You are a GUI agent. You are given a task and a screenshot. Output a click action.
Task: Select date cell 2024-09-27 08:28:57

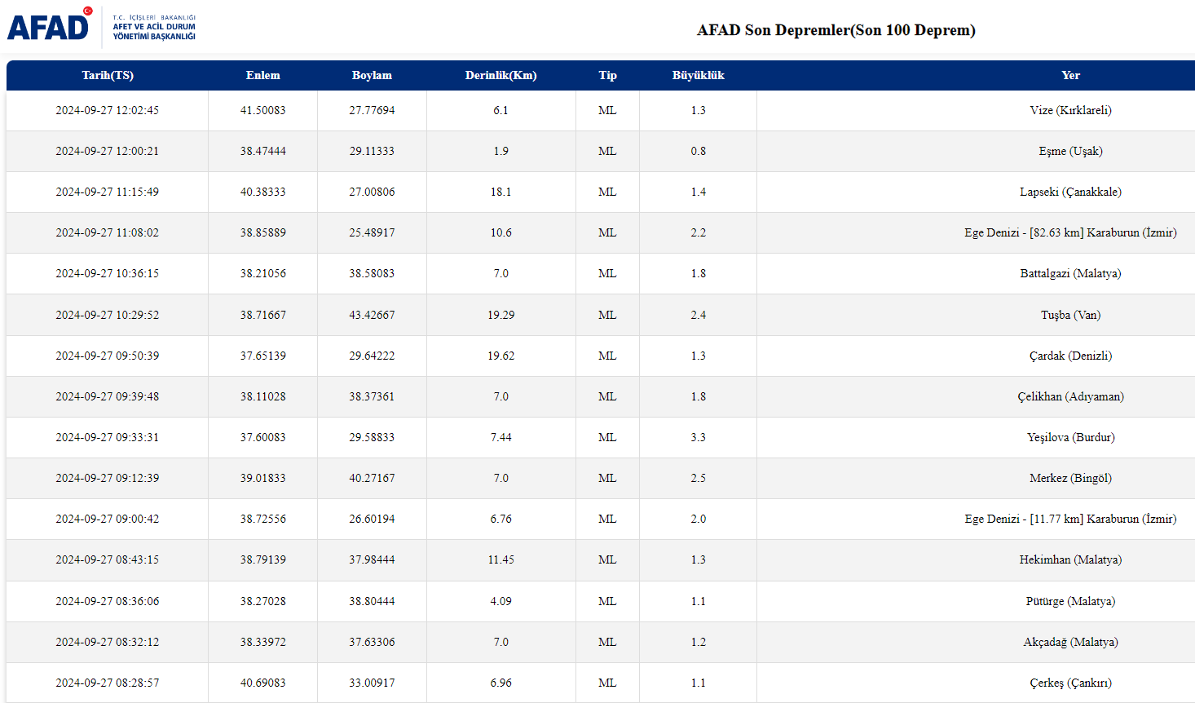108,683
